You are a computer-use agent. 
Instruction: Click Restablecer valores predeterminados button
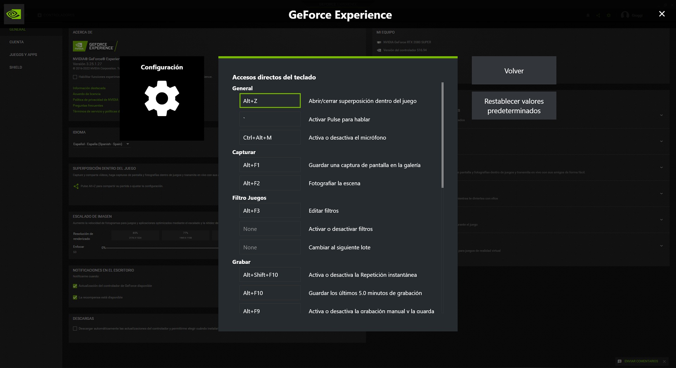514,106
